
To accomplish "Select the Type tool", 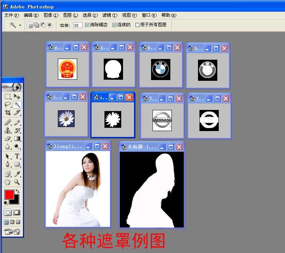I will click(17, 156).
